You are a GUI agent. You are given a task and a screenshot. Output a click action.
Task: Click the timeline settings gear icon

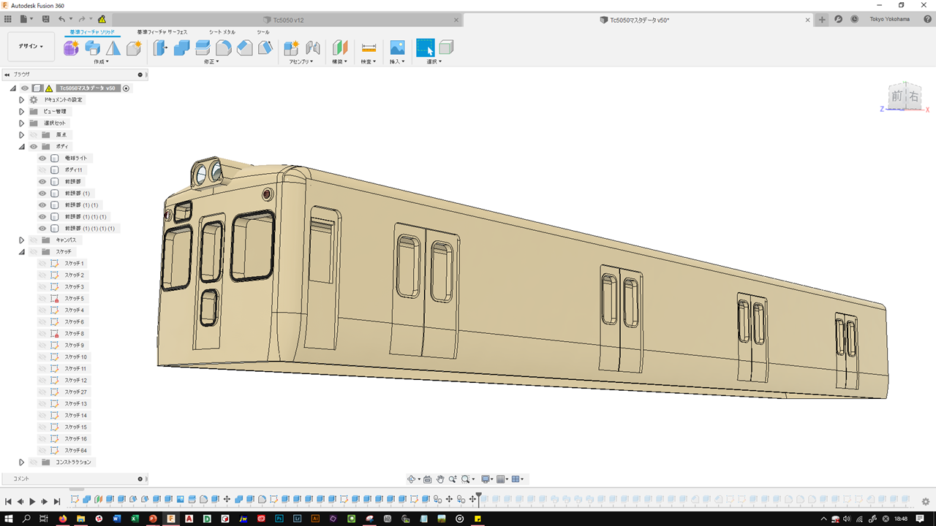coord(925,501)
